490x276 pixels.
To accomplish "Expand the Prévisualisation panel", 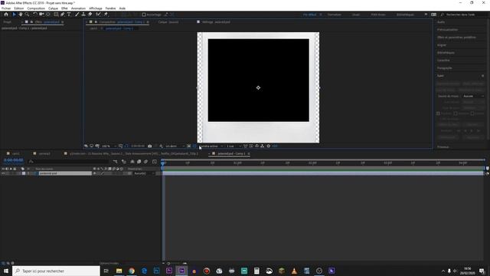I will click(x=447, y=30).
